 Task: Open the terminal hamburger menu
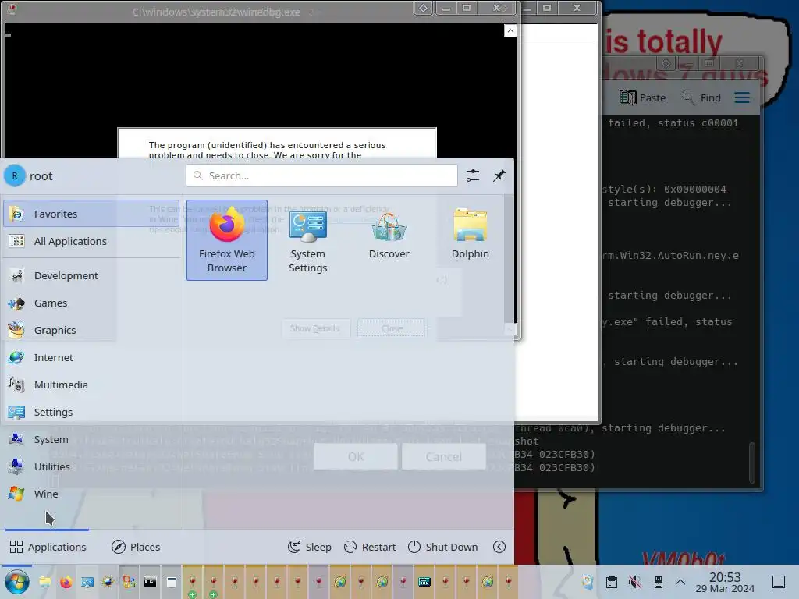tap(742, 97)
